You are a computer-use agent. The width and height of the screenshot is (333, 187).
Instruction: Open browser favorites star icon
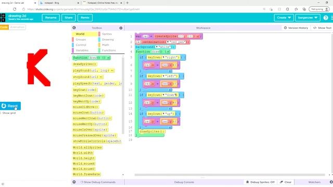(x=296, y=9)
